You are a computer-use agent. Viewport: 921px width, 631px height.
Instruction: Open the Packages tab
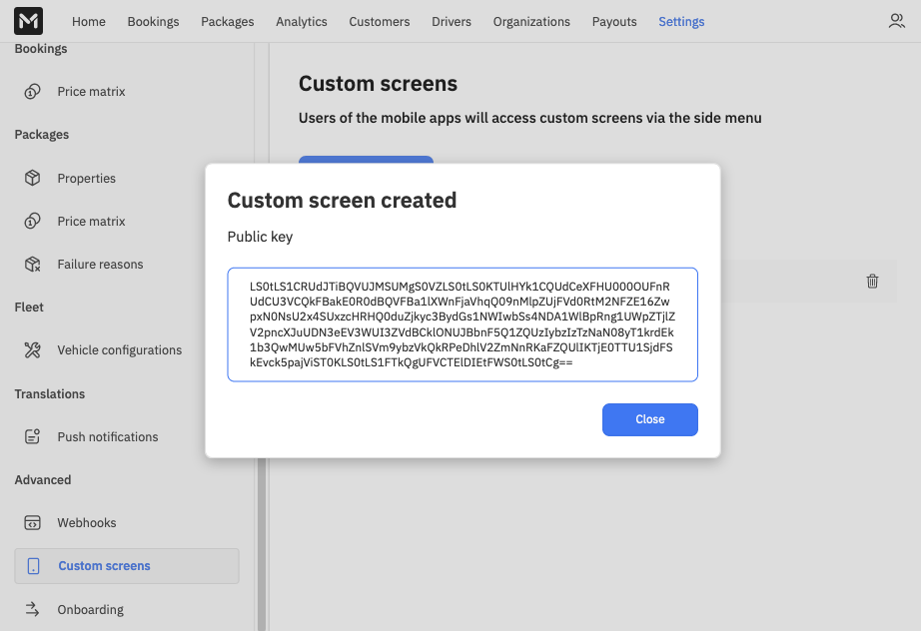(x=228, y=22)
